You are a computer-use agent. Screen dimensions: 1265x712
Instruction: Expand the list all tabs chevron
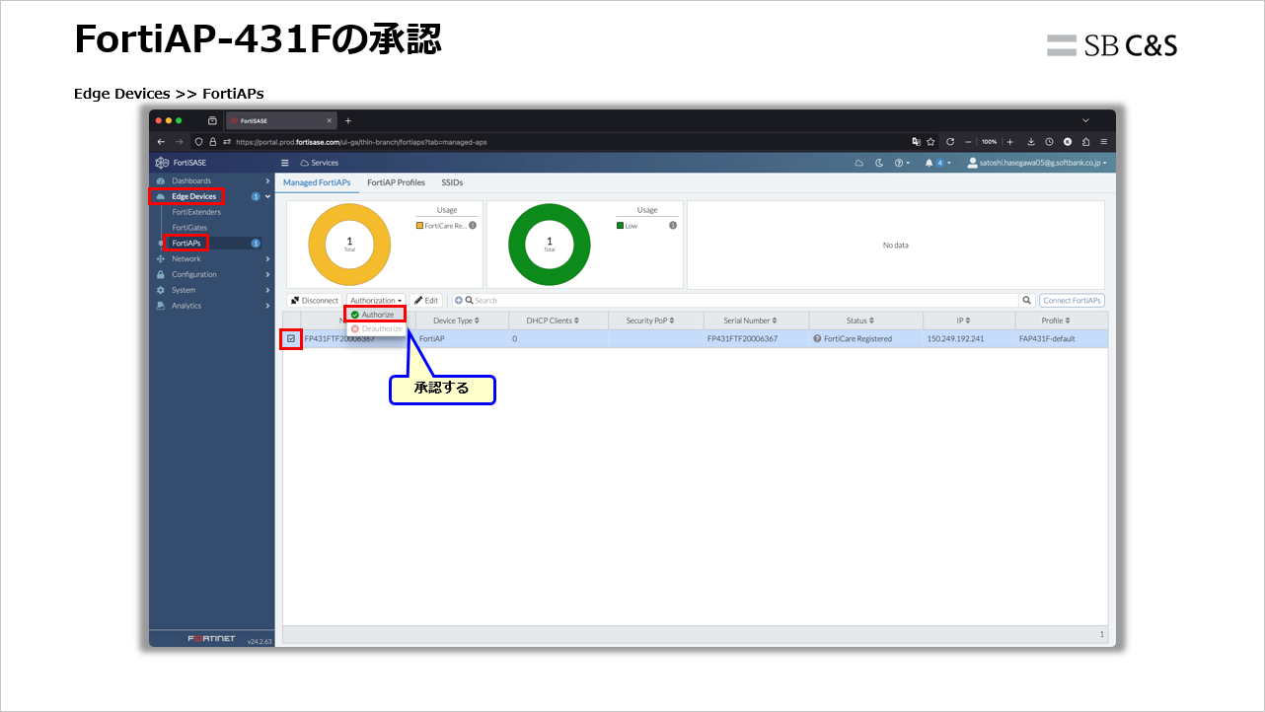point(1085,120)
